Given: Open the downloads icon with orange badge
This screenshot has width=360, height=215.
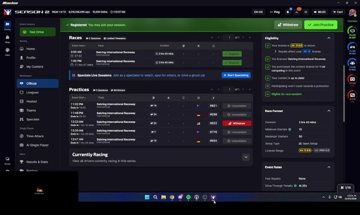Looking at the screenshot, I should point(297,12).
